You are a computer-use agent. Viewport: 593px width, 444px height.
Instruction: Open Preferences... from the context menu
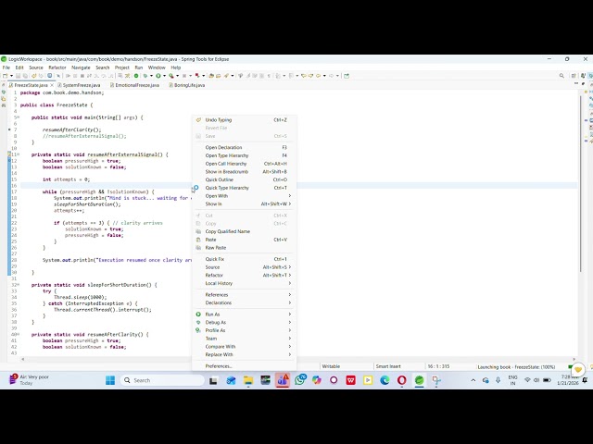(219, 366)
